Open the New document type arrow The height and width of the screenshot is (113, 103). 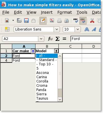pos(13,21)
